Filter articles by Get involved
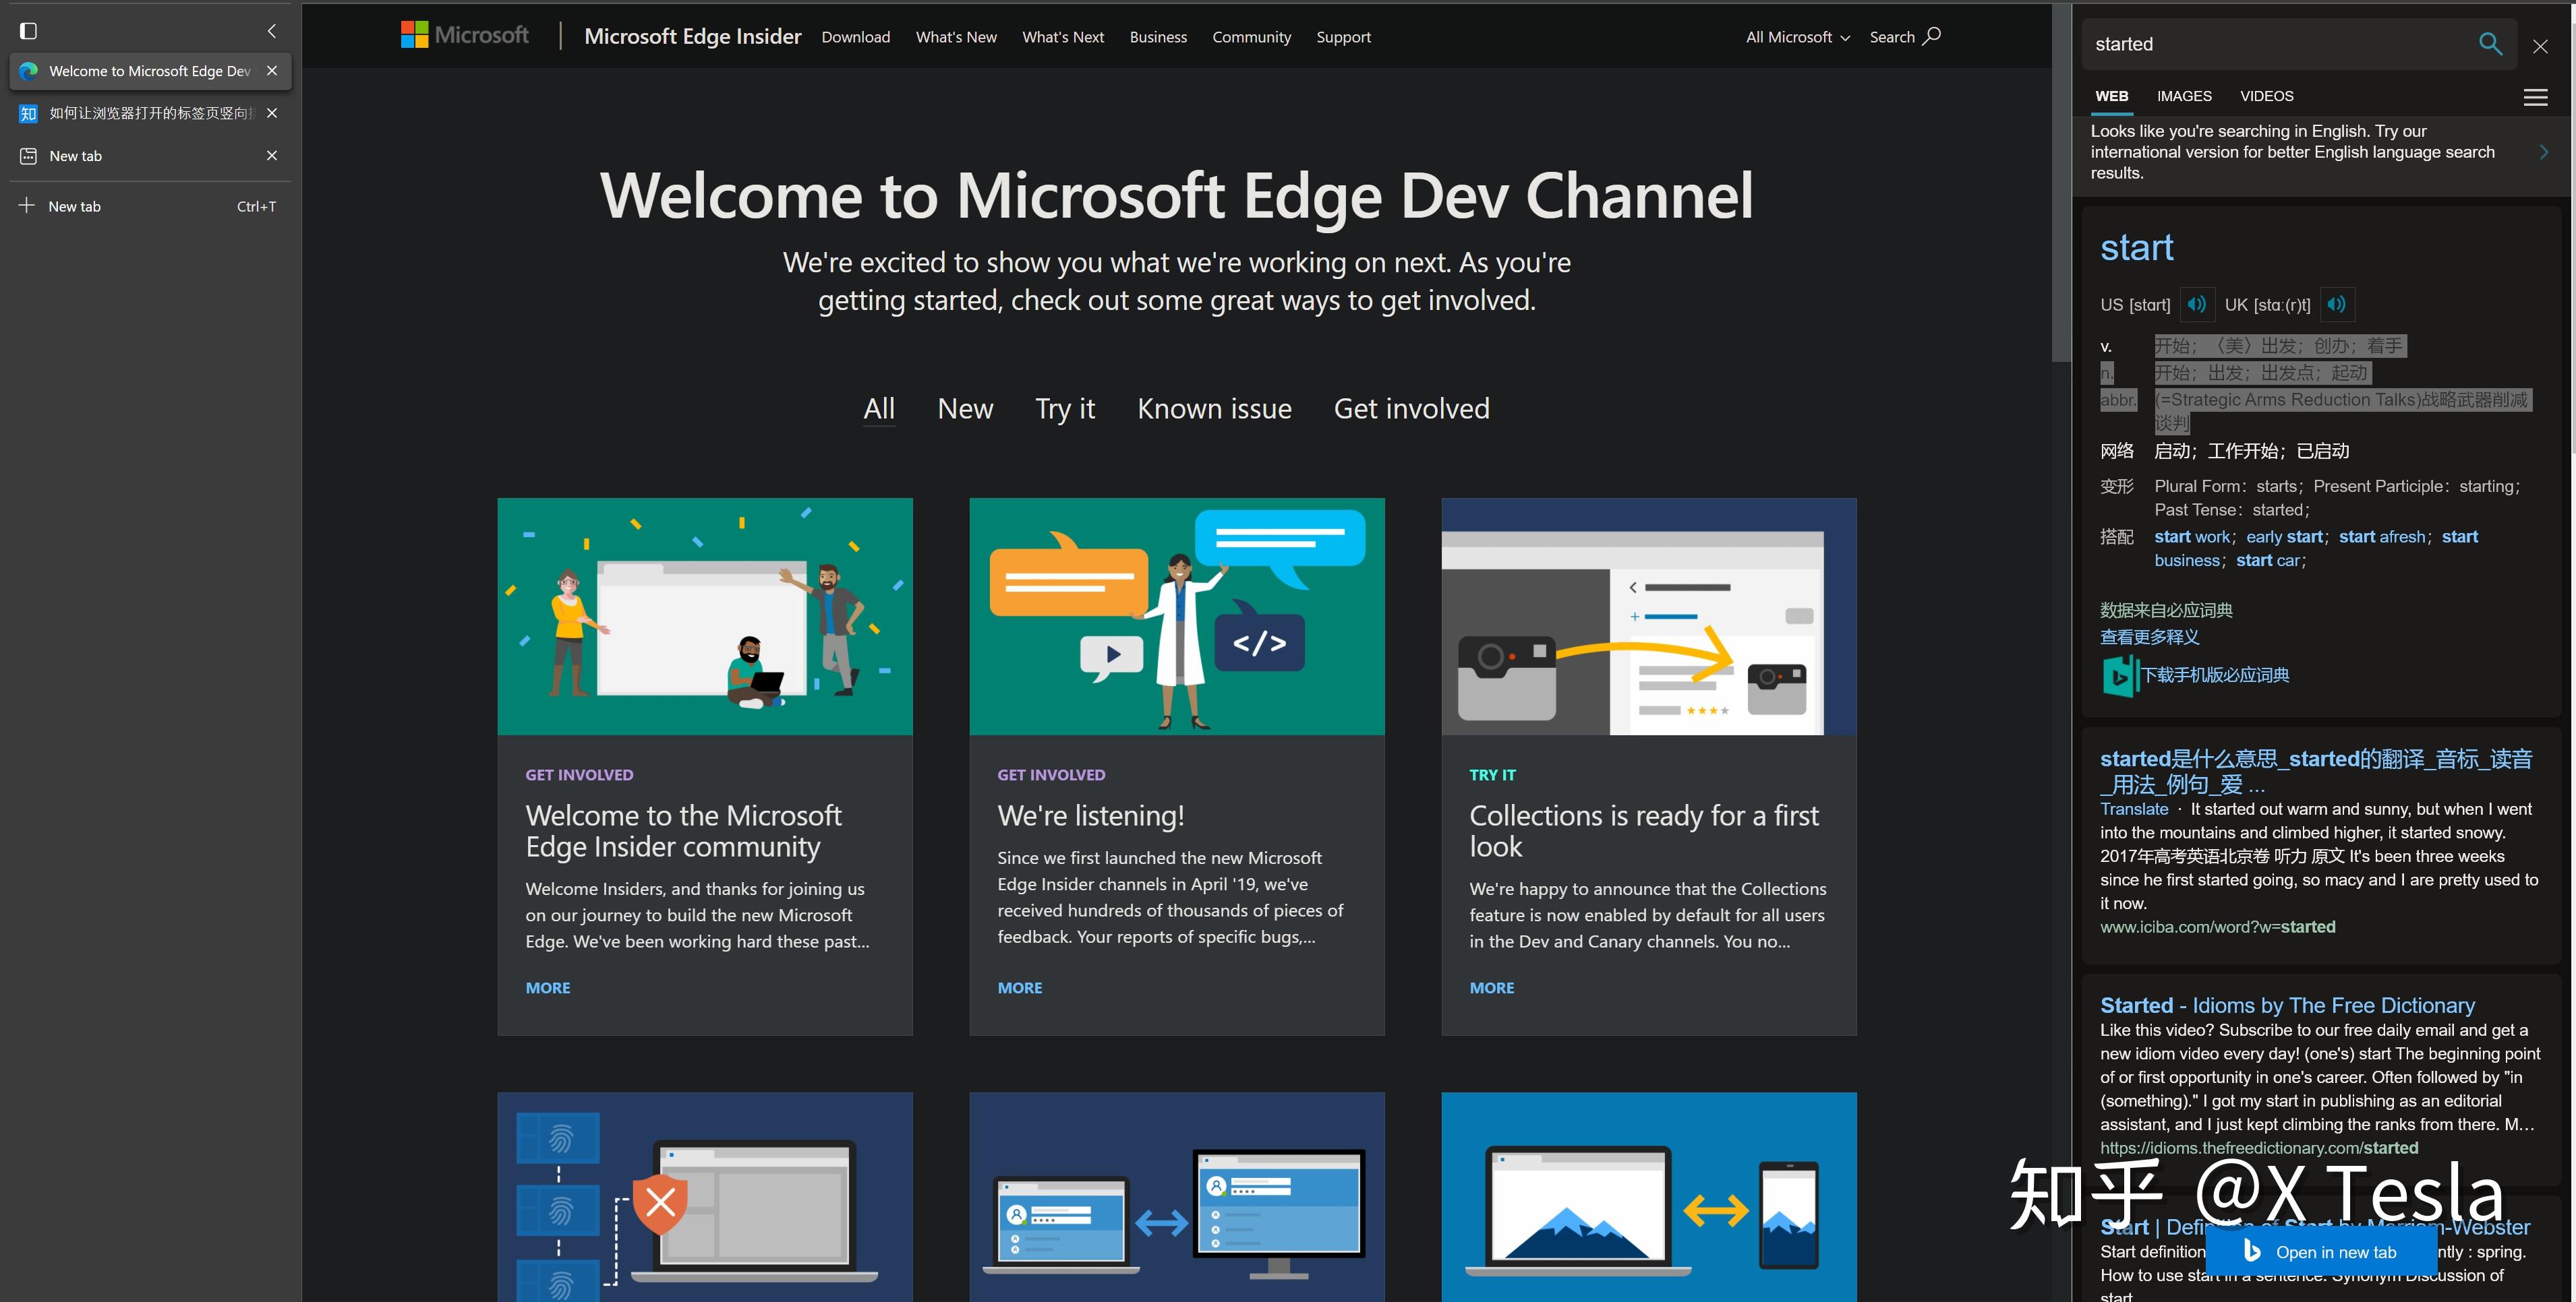Viewport: 2576px width, 1302px height. (x=1411, y=408)
